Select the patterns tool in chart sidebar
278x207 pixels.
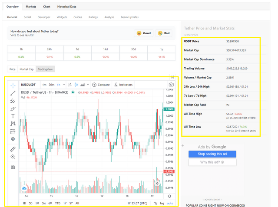pyautogui.click(x=13, y=124)
